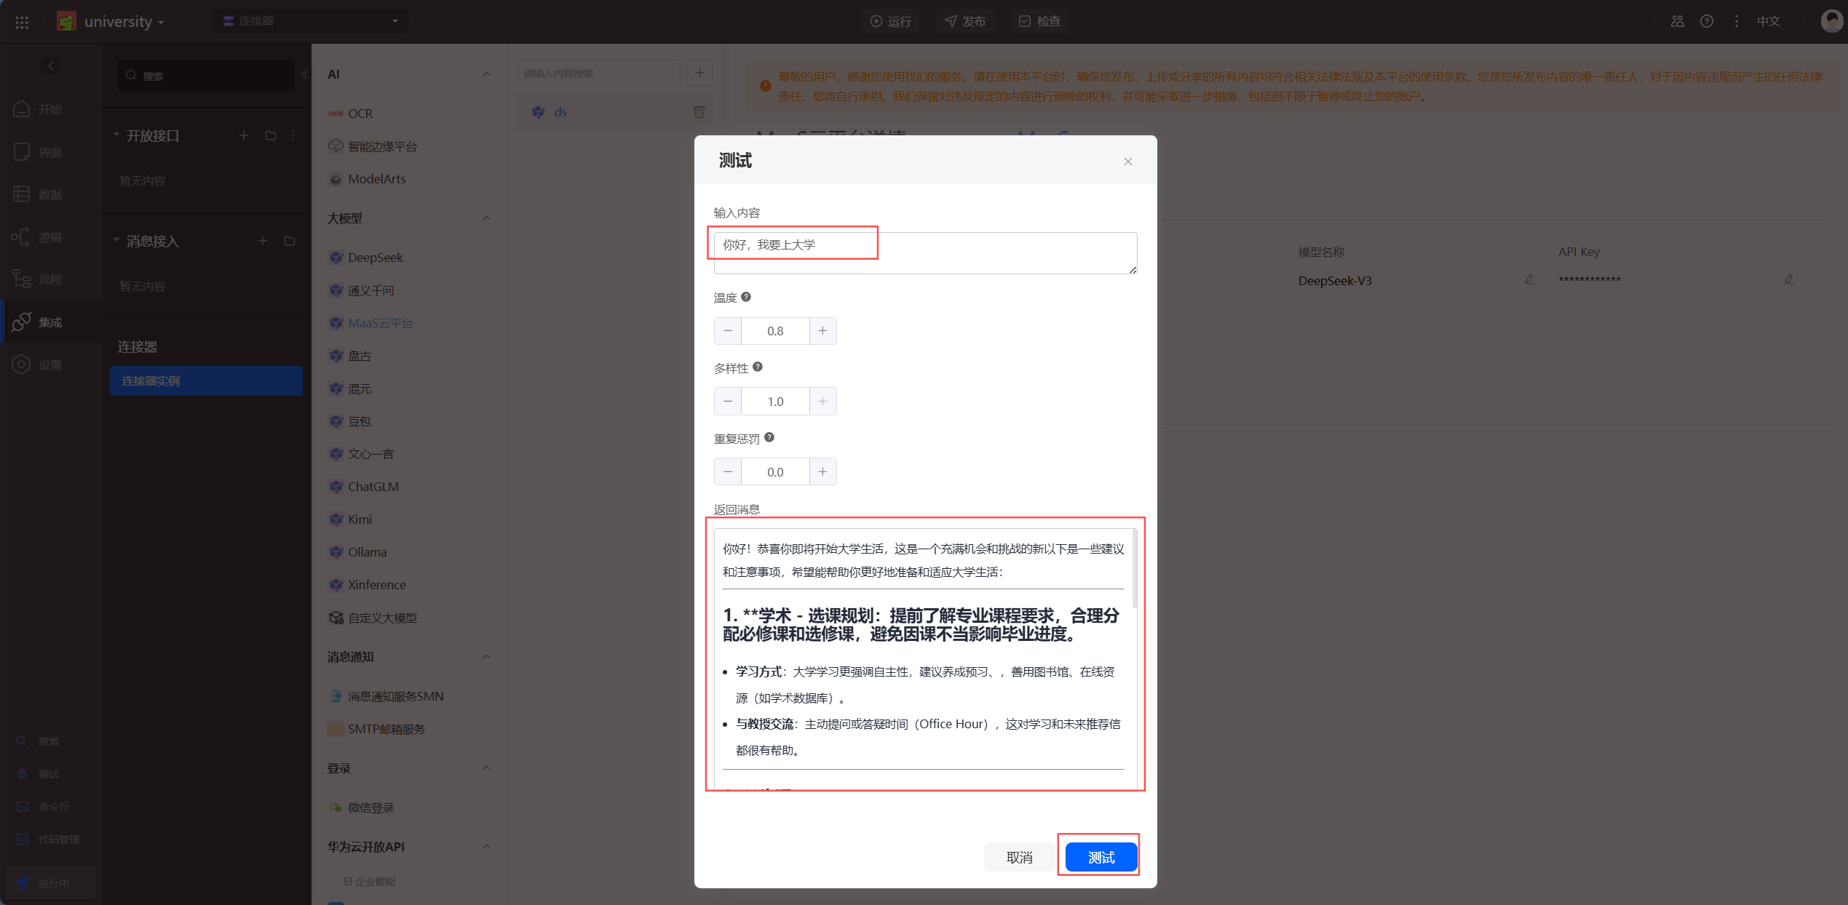Click the temperature help question icon
The image size is (1848, 905).
pyautogui.click(x=746, y=297)
